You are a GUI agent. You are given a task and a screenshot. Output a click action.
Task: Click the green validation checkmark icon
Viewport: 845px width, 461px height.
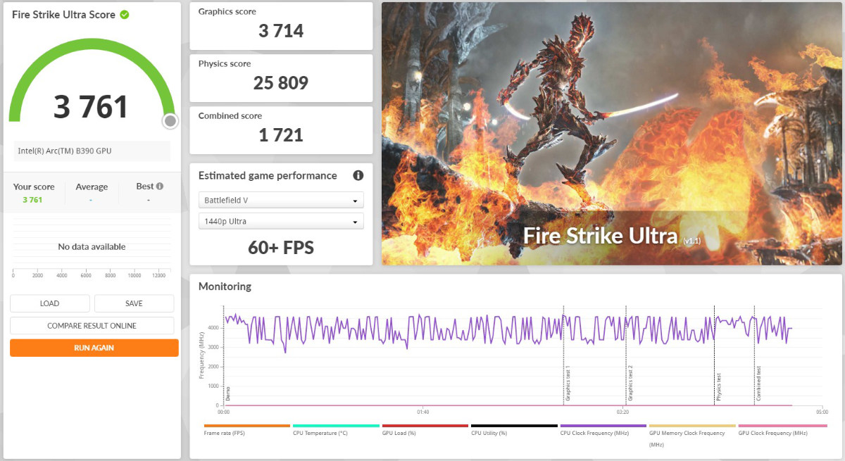coord(125,14)
